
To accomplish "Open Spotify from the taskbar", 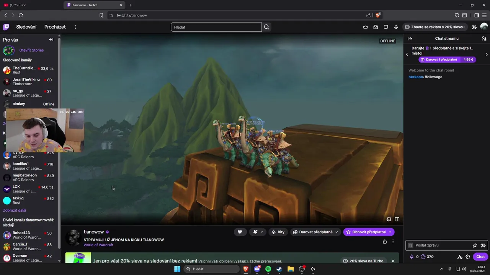I will coord(268,269).
